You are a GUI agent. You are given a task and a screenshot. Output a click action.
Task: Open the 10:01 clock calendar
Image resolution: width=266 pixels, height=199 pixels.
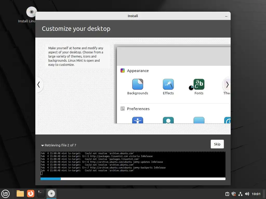tap(256, 194)
